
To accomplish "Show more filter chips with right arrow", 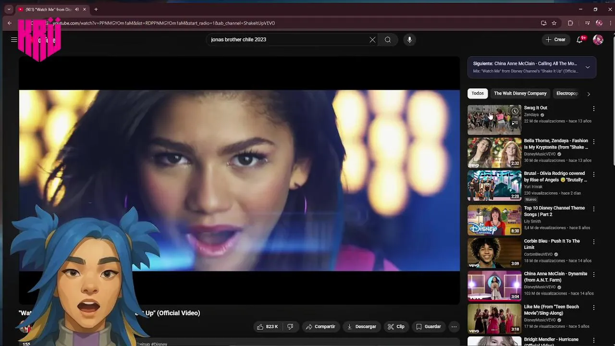I will [589, 94].
